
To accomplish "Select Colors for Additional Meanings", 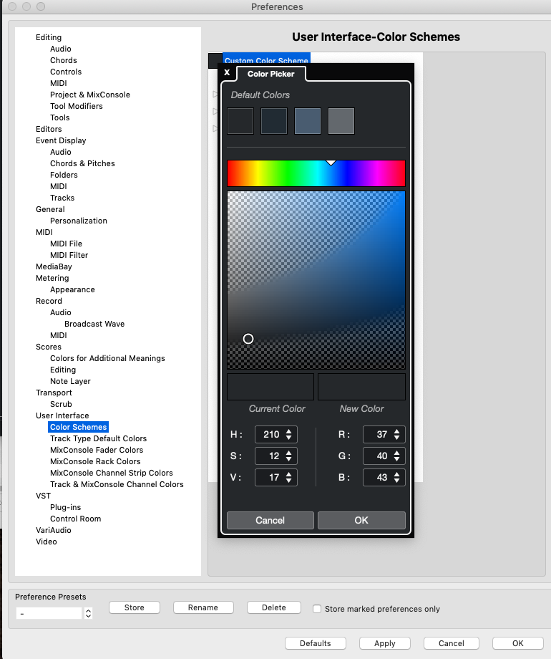I will coord(107,358).
